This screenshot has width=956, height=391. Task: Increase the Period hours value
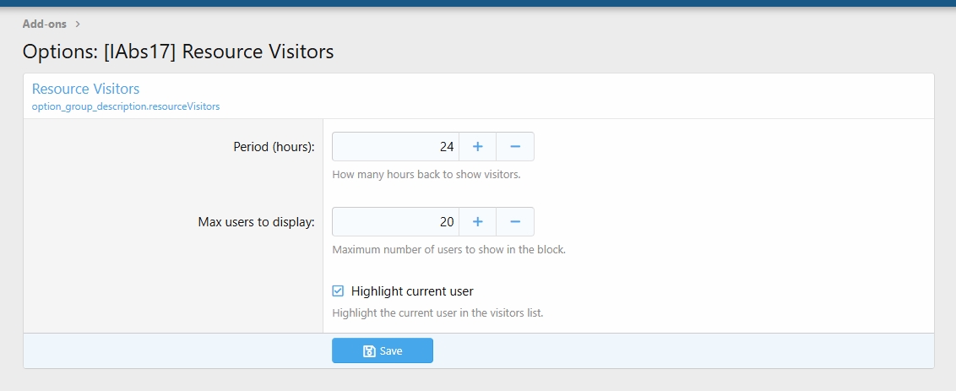coord(477,146)
